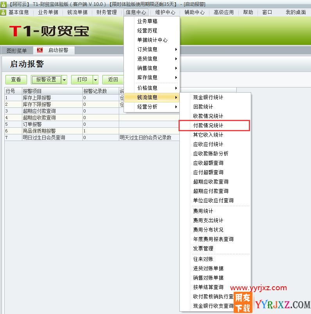
Task: Select the 明日过生日会员查询 row
Action: [x=92, y=137]
